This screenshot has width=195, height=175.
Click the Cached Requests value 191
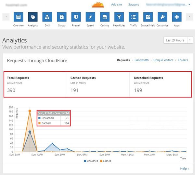pos(74,90)
